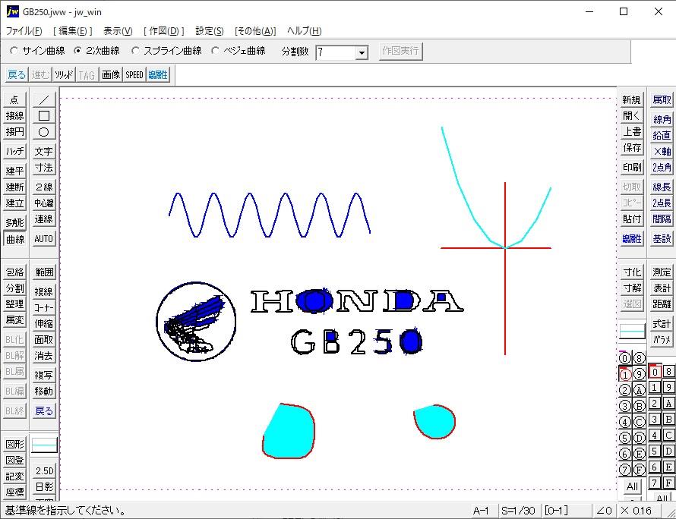The width and height of the screenshot is (676, 519).
Task: Select the 範囲 range selection tool
Action: 43,272
